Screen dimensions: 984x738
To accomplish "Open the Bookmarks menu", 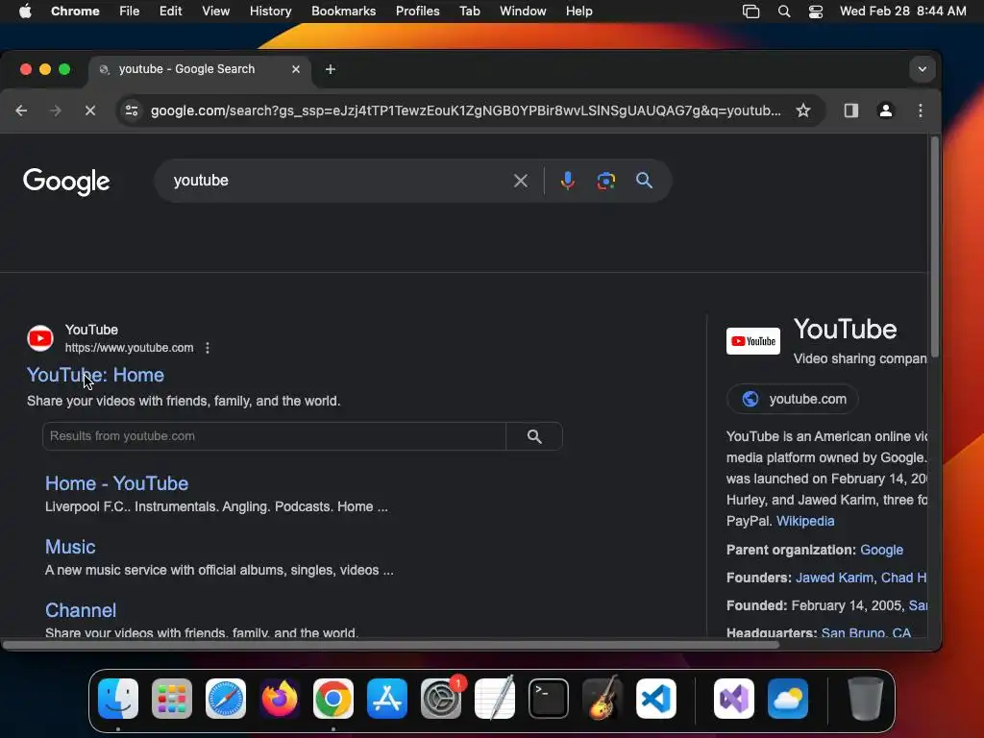I will tap(343, 11).
